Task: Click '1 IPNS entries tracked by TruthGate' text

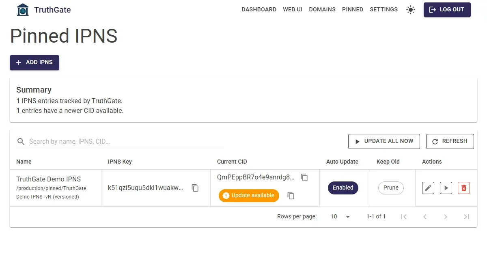Action: [69, 101]
